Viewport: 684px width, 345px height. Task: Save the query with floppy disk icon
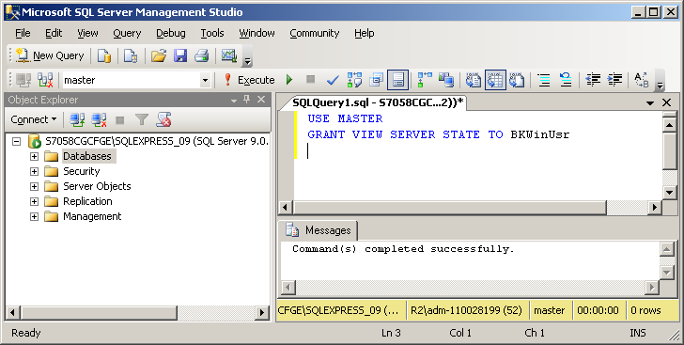[x=180, y=55]
